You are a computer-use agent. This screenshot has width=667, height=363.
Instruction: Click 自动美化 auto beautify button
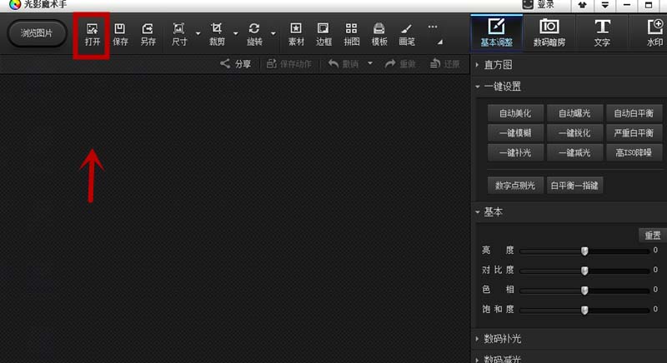(515, 113)
